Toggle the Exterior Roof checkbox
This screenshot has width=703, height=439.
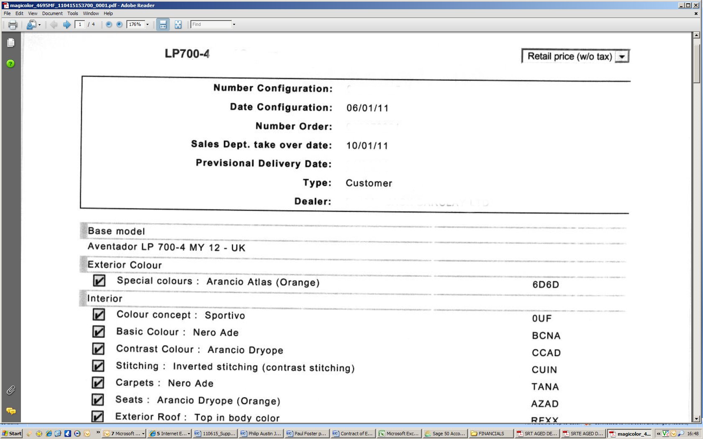pyautogui.click(x=97, y=416)
